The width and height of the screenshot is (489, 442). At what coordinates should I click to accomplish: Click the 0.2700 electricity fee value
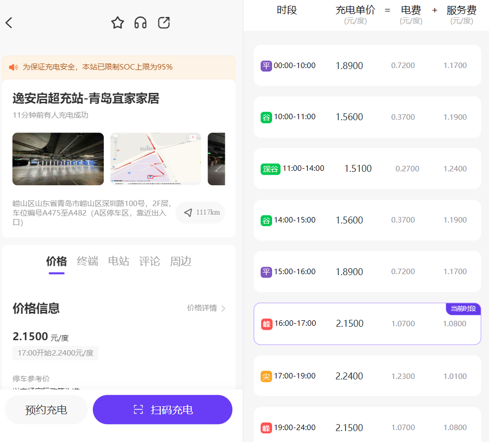(x=407, y=169)
